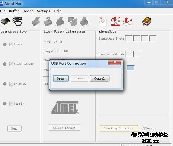Click the Program Target Device toolbar icon
The height and width of the screenshot is (146, 173).
(60, 21)
